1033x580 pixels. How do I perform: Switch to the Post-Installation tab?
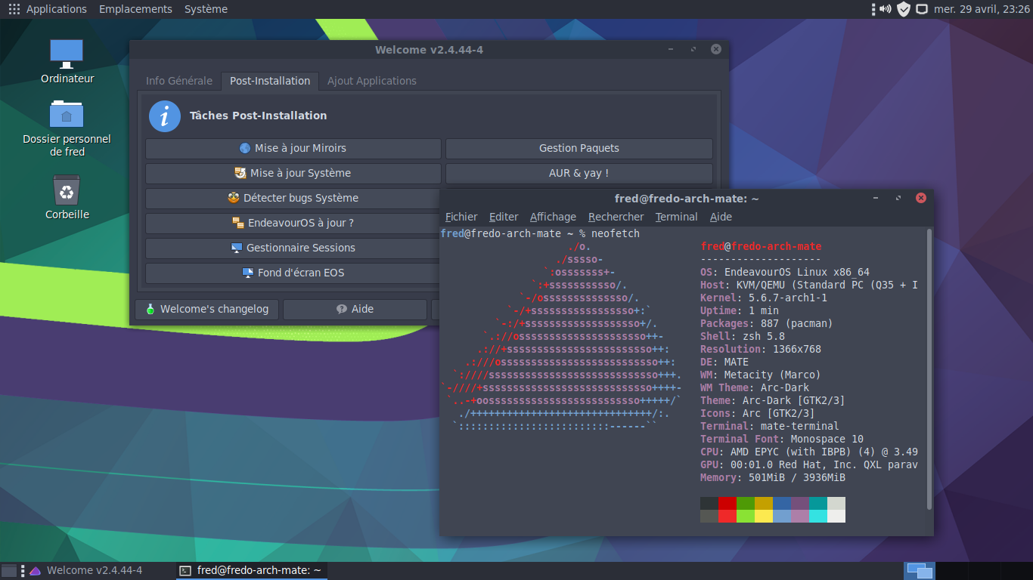[x=270, y=81]
